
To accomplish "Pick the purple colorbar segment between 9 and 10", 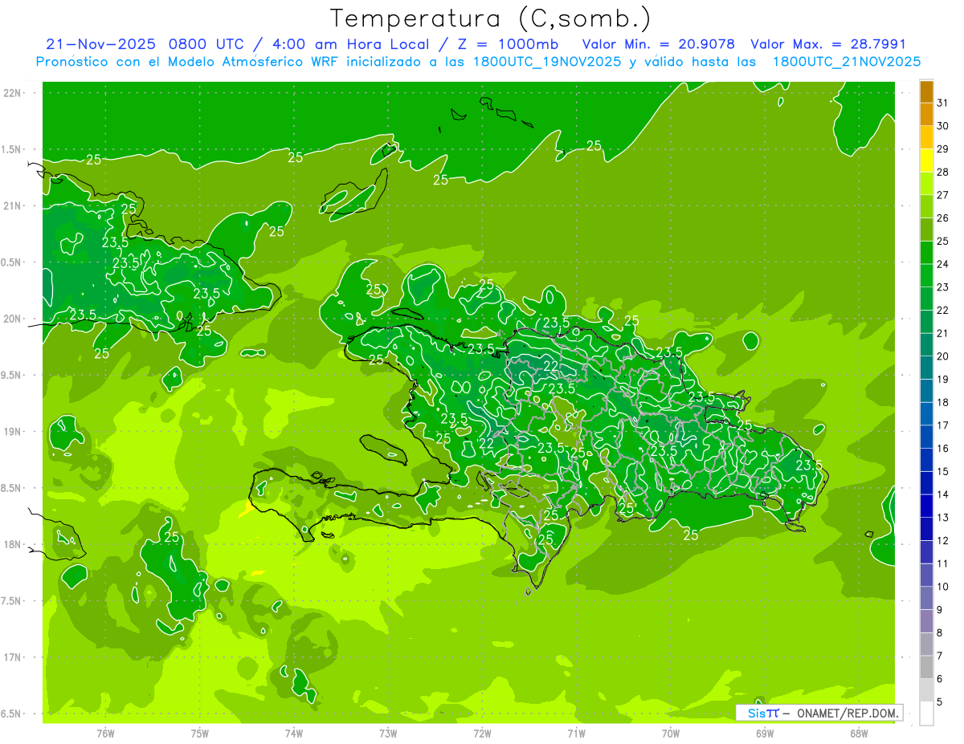I will (x=926, y=599).
